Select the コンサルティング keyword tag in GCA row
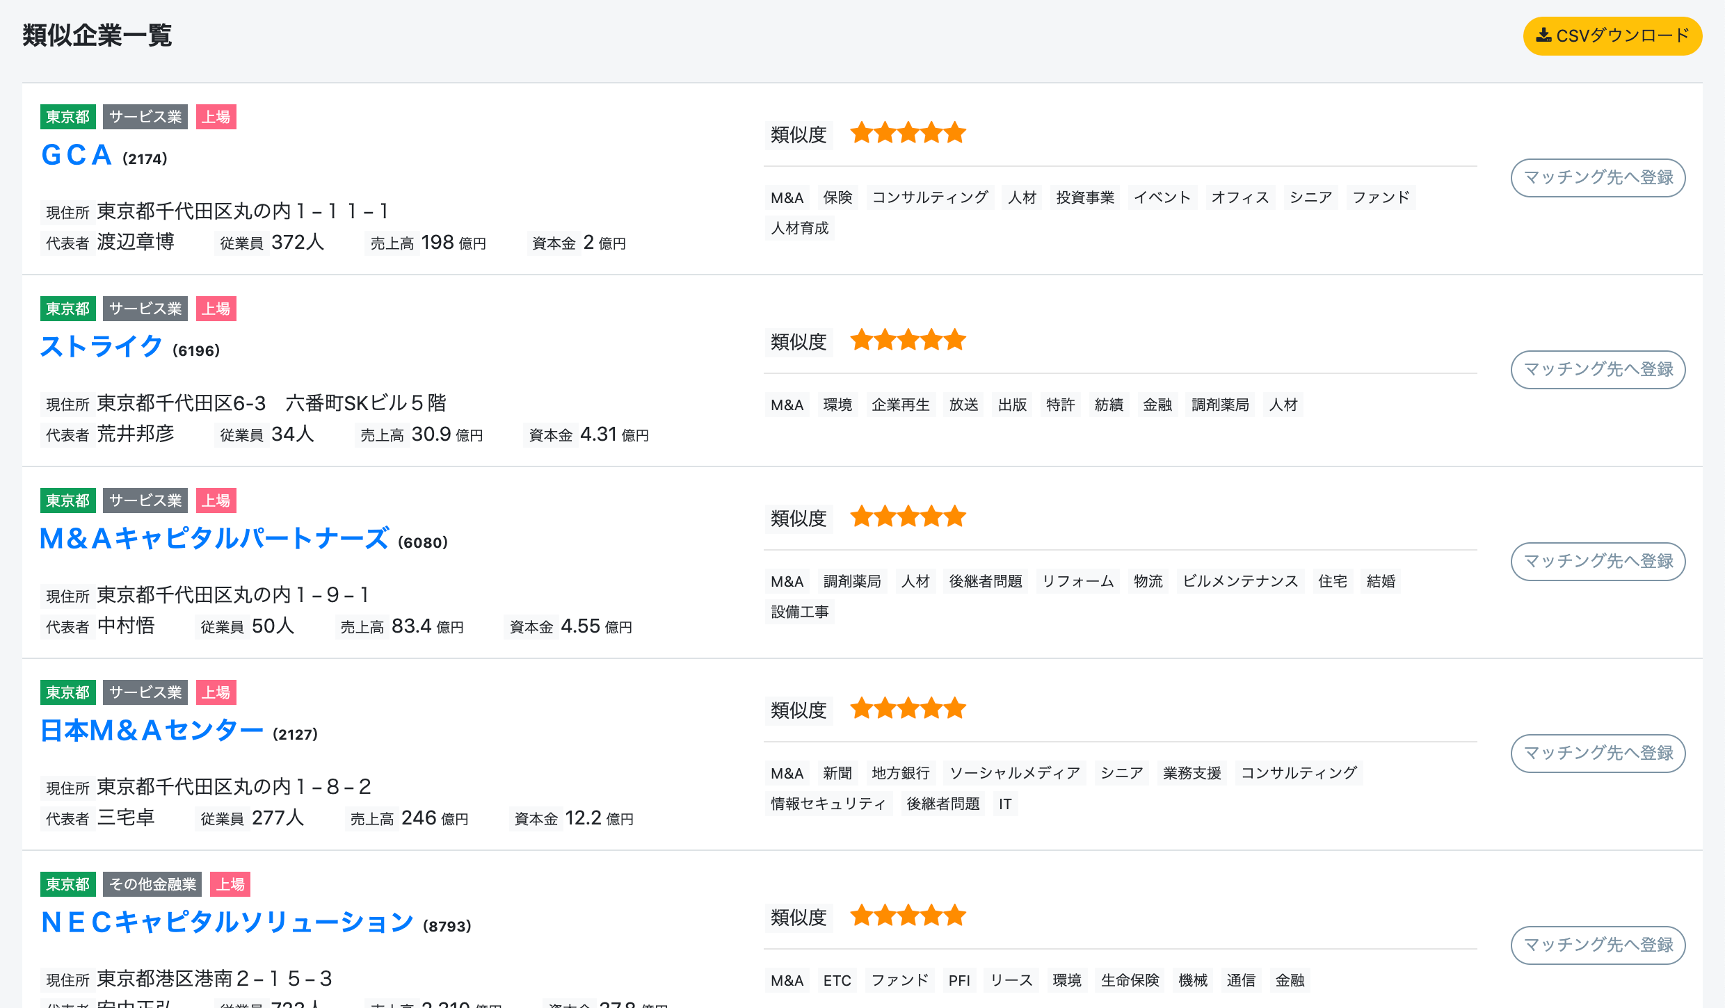Screen dimensions: 1725x1008 point(930,197)
